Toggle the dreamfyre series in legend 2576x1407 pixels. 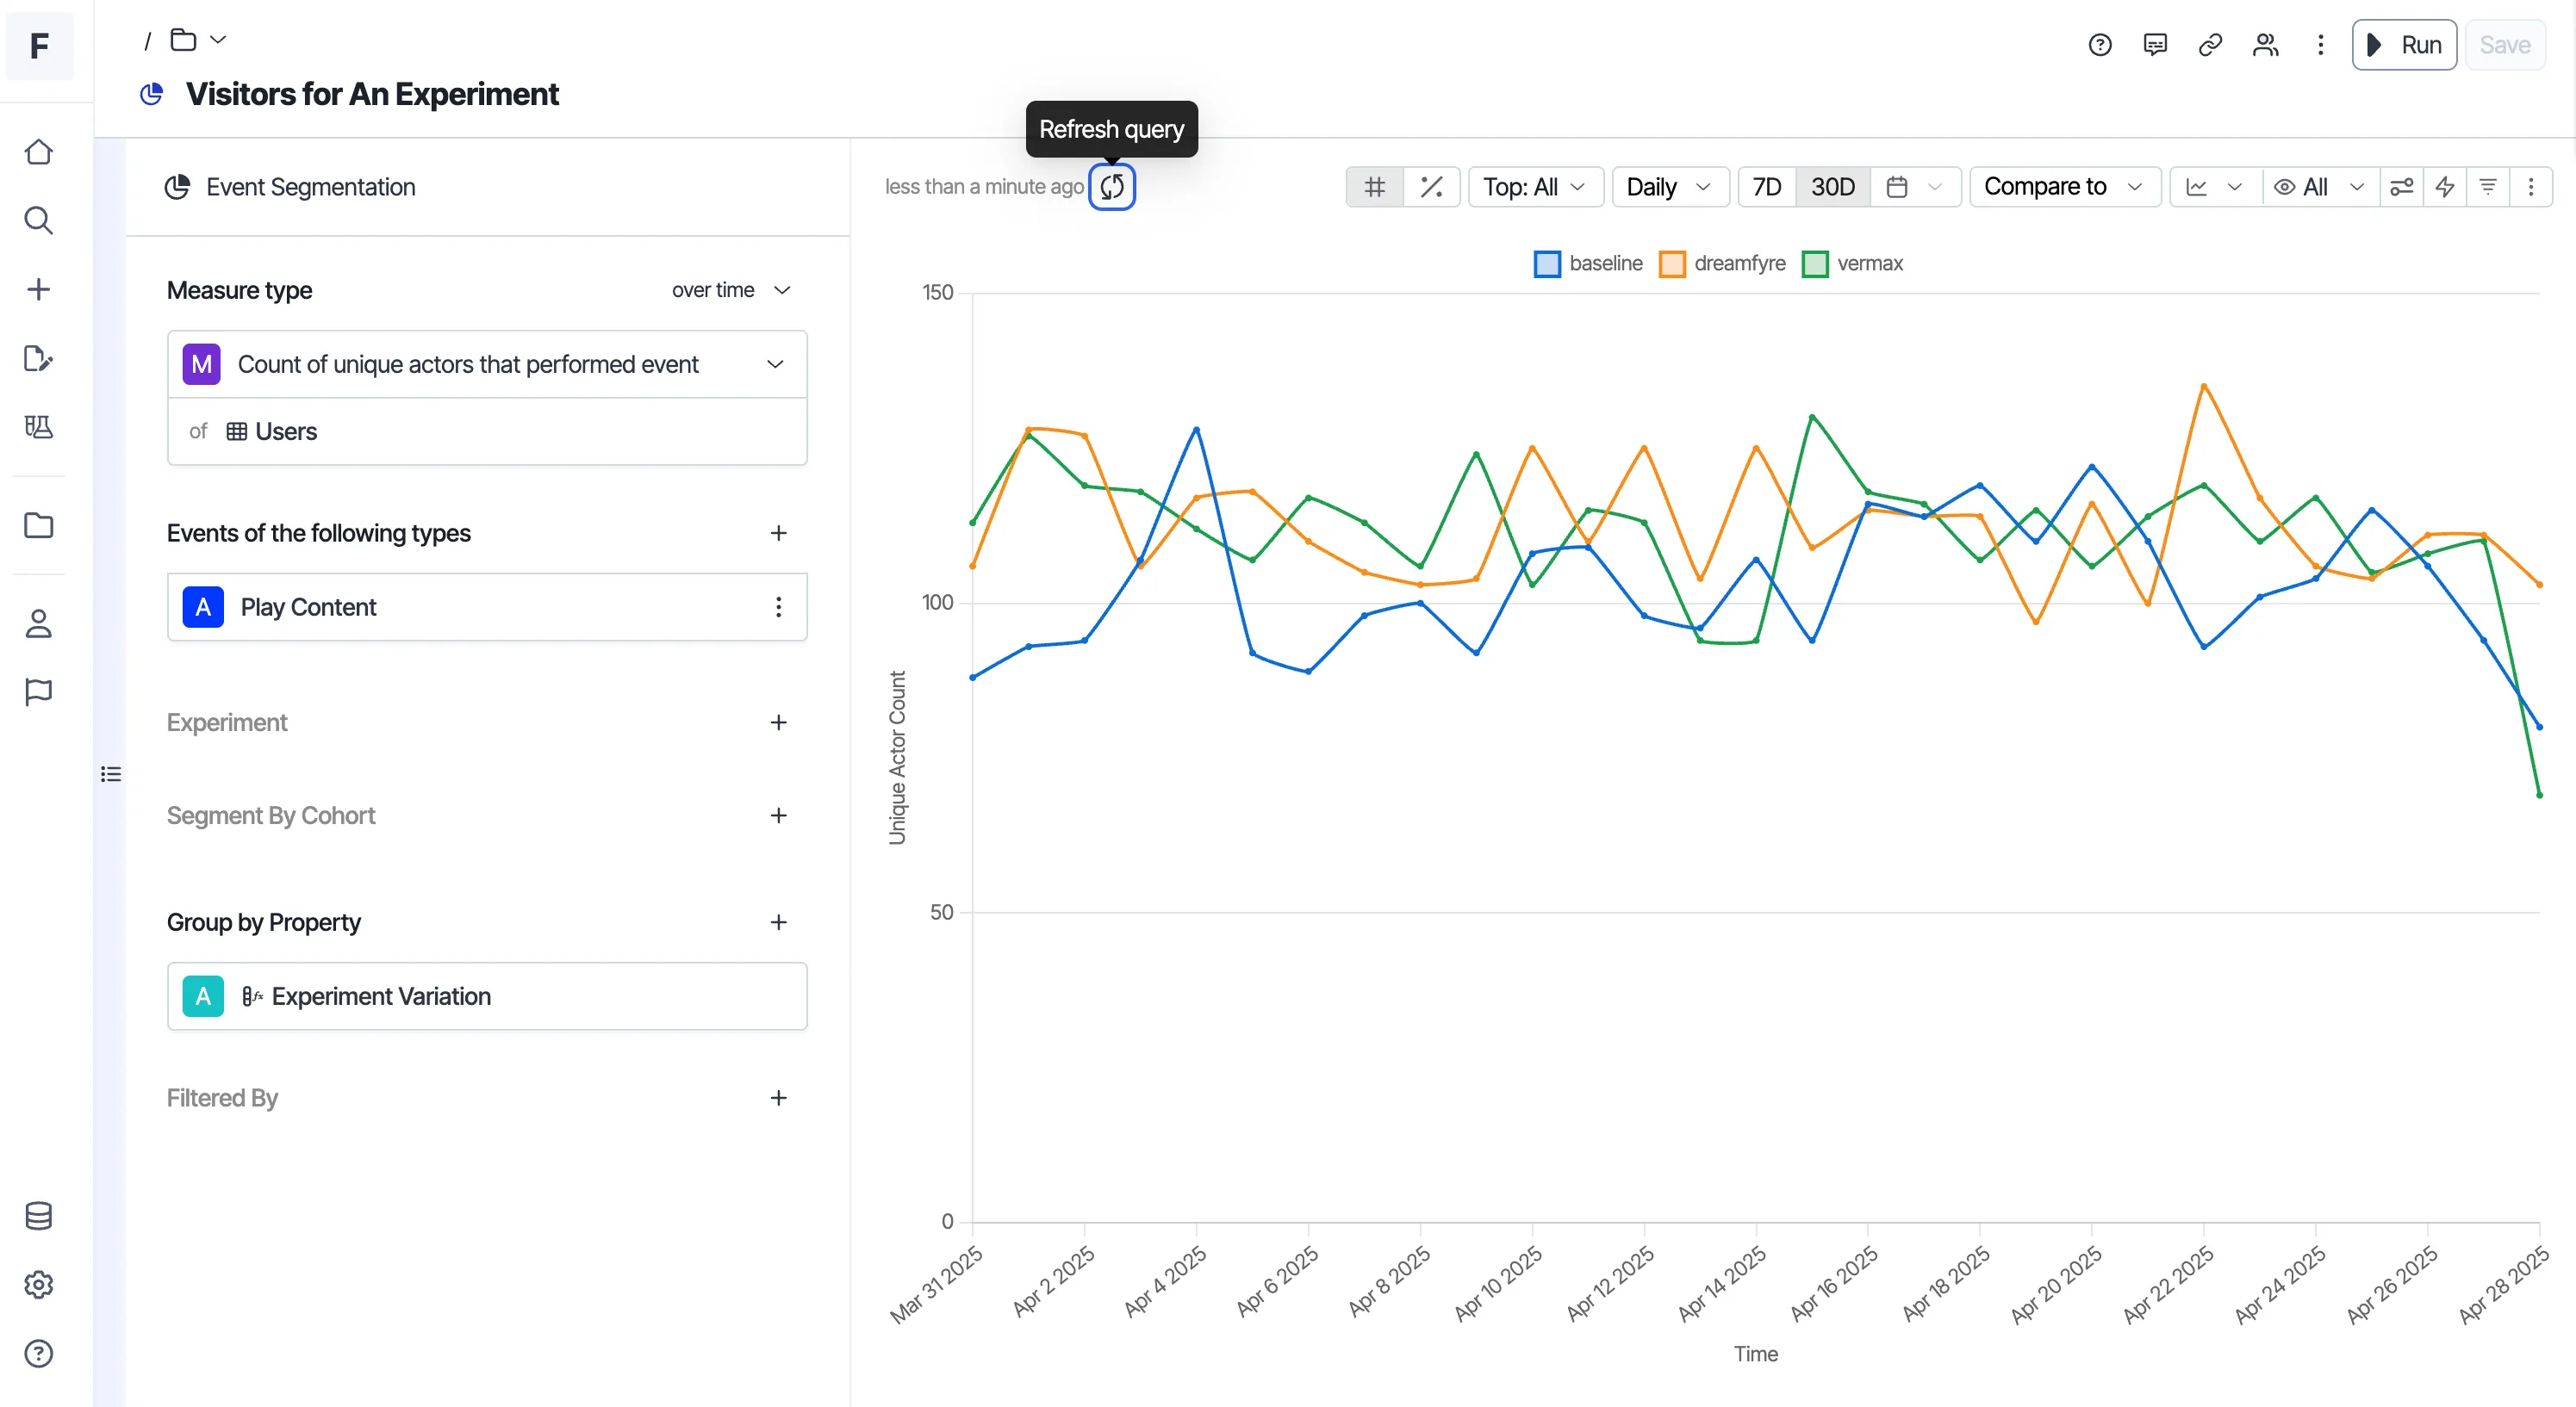tap(1722, 263)
